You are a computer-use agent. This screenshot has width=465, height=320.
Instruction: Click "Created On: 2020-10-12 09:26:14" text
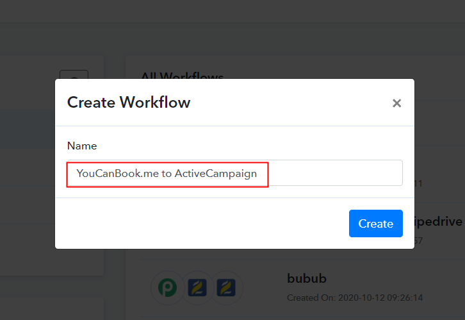coord(355,298)
